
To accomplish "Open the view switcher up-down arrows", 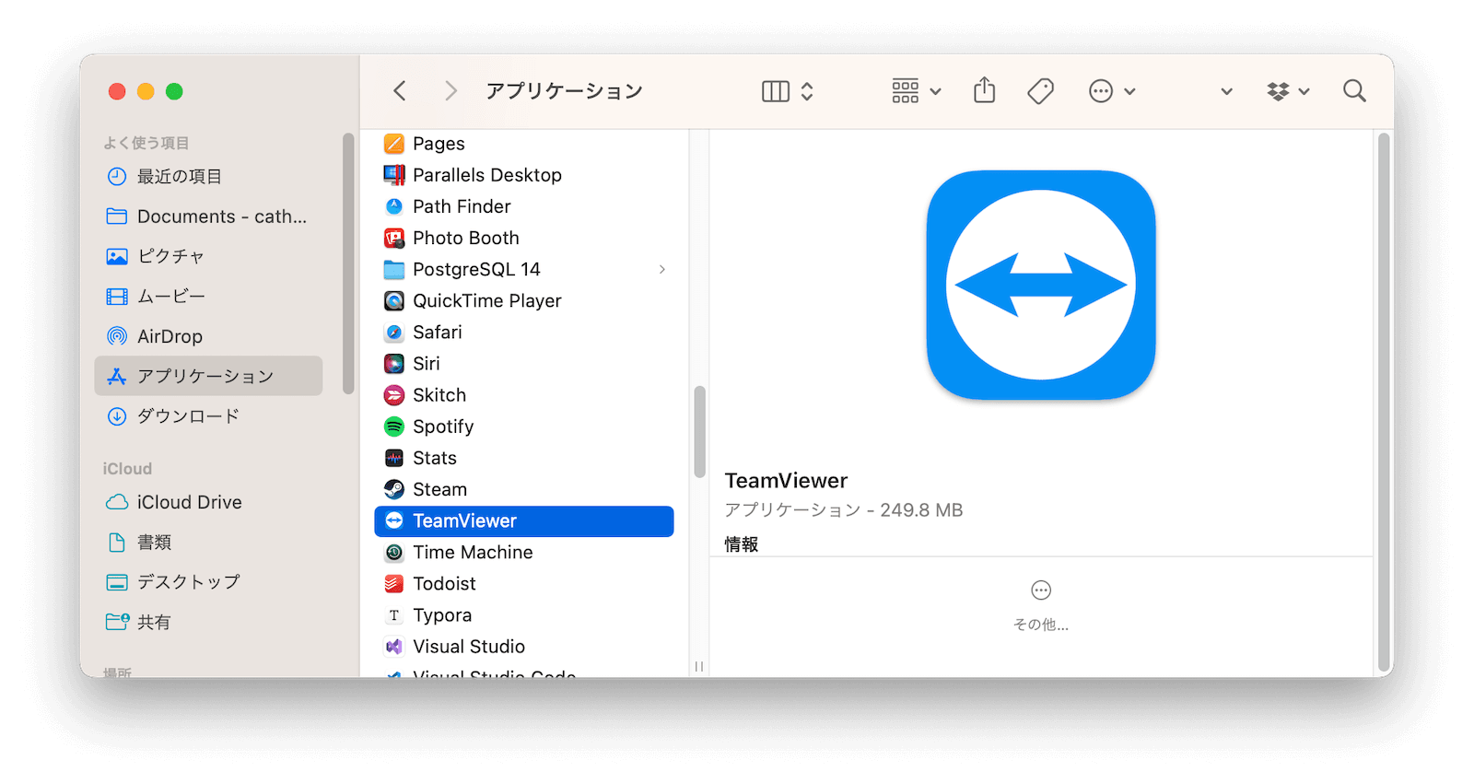I will (x=807, y=91).
